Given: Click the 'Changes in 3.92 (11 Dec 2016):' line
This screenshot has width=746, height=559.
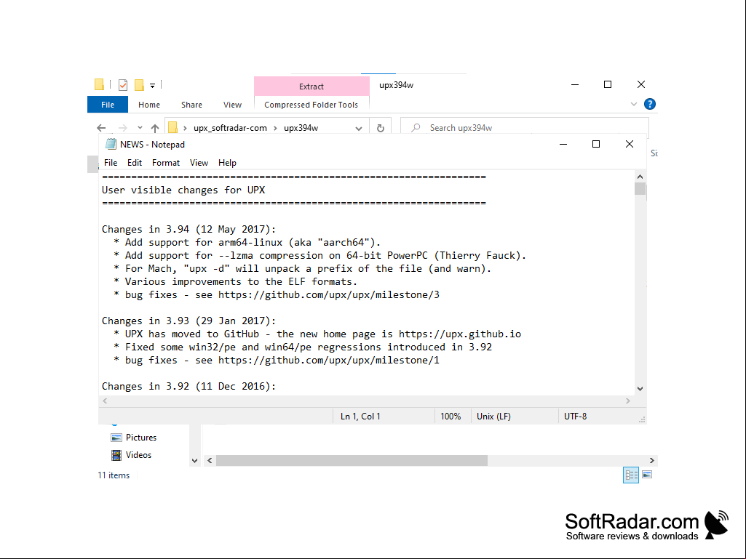Looking at the screenshot, I should [x=189, y=387].
